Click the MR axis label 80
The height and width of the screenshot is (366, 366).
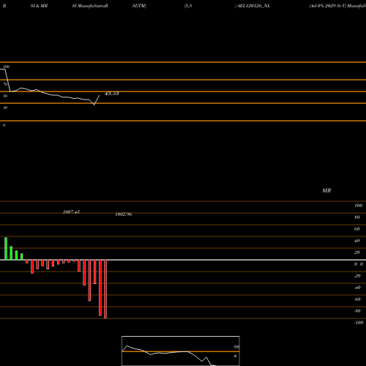pos(357,217)
